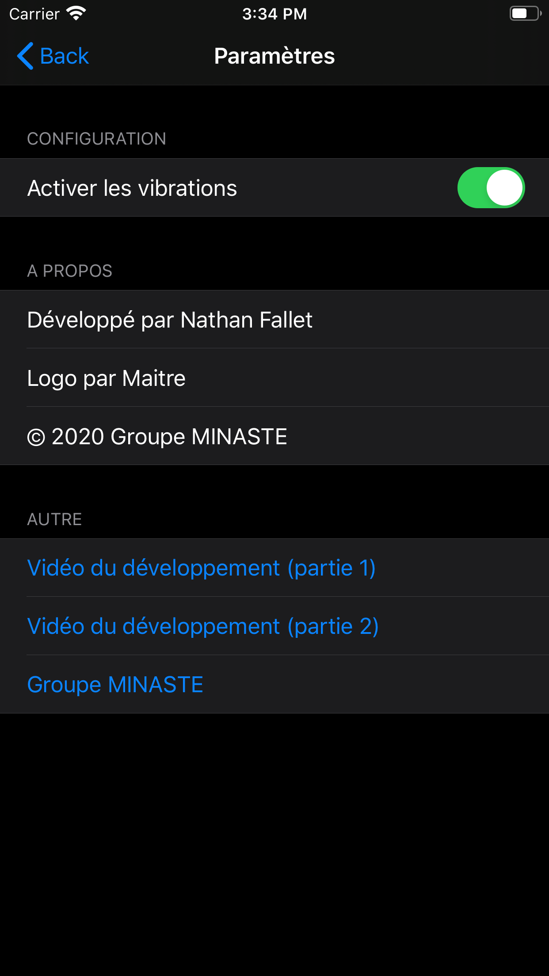The image size is (549, 976).
Task: Tap the Carrier text in status bar
Action: point(34,14)
